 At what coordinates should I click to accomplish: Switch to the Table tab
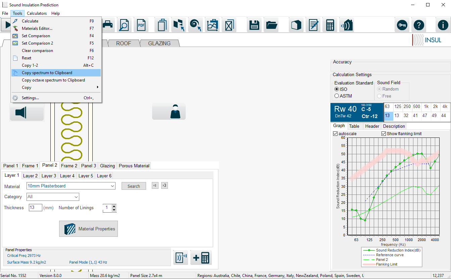tap(354, 126)
